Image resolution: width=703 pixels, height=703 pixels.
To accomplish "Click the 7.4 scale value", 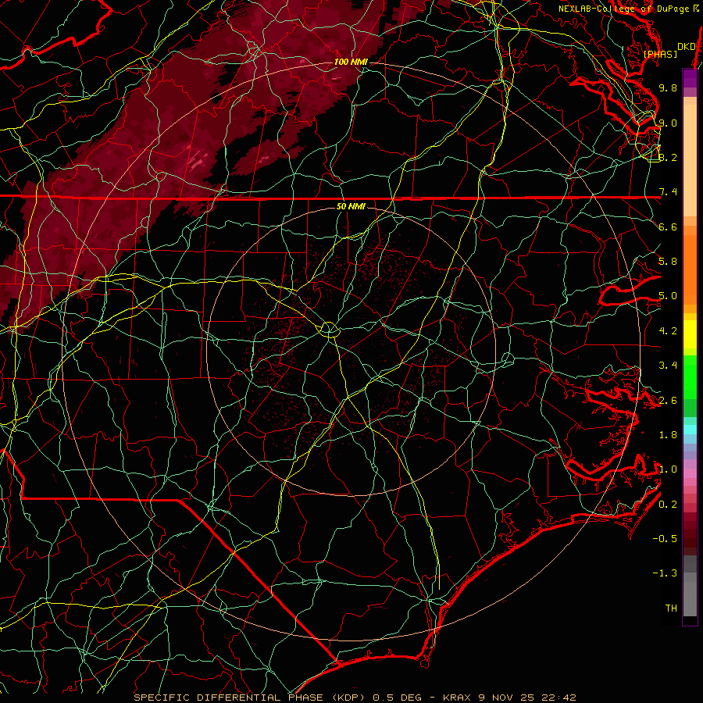I will pos(668,192).
